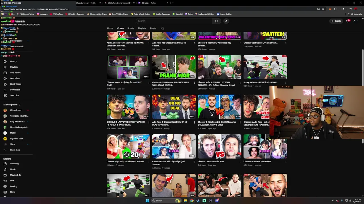Open Home - Roblox bookmark
Viewport: 364px width, 204px height.
[224, 14]
